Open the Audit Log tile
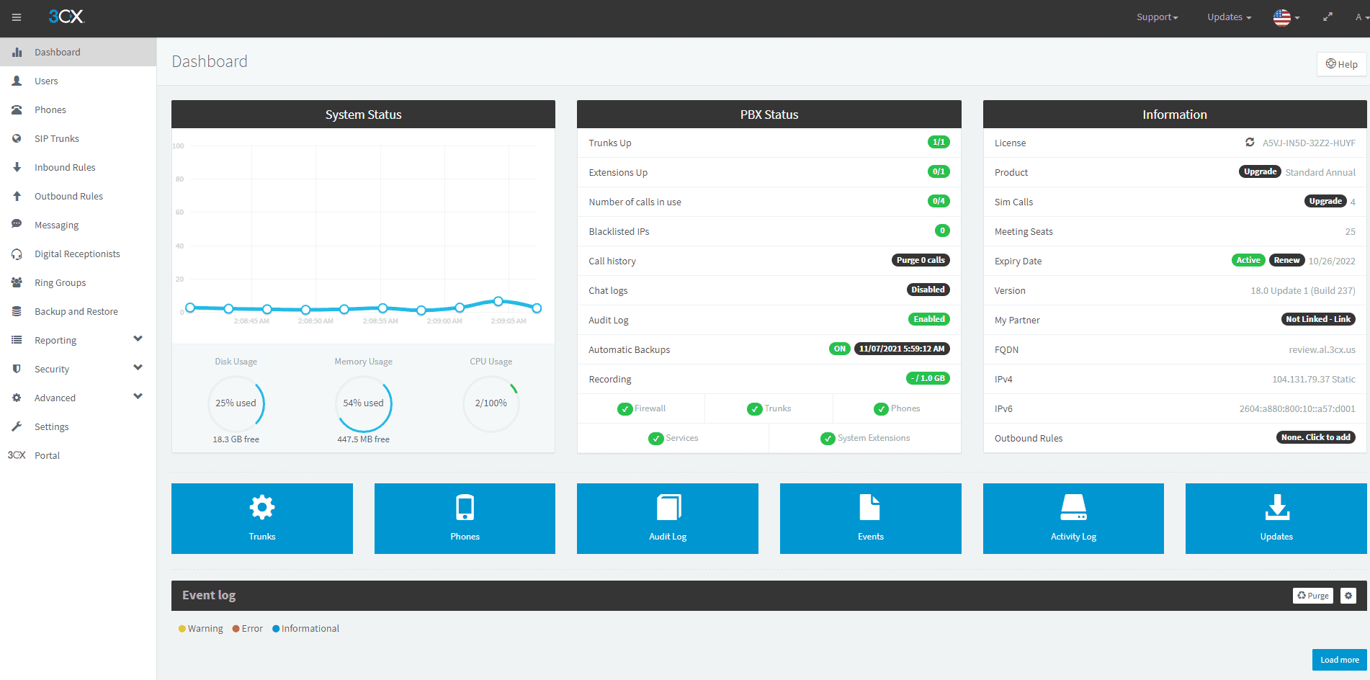Image resolution: width=1370 pixels, height=680 pixels. (668, 519)
